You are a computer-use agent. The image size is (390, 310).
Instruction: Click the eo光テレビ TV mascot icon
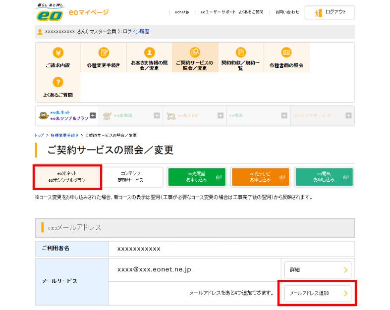(171, 116)
